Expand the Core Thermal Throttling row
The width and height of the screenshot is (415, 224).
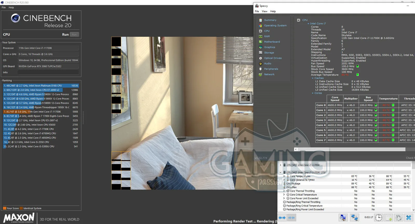click(284, 191)
